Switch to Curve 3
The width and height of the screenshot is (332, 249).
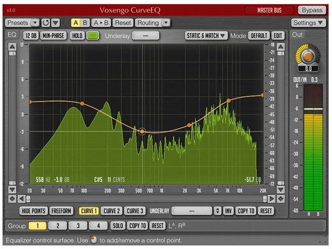click(135, 211)
